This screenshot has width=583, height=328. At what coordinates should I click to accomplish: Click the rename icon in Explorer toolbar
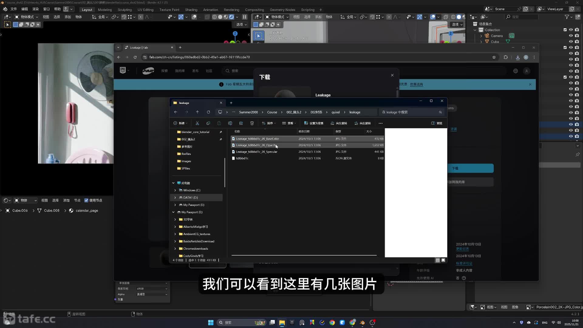pyautogui.click(x=230, y=123)
